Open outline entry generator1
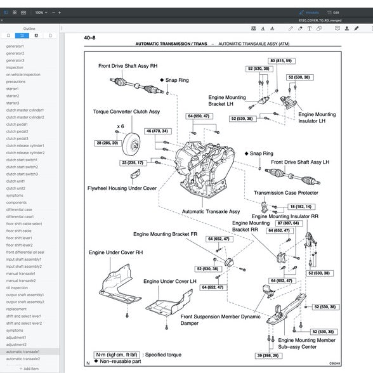The image size is (373, 373). pos(15,46)
